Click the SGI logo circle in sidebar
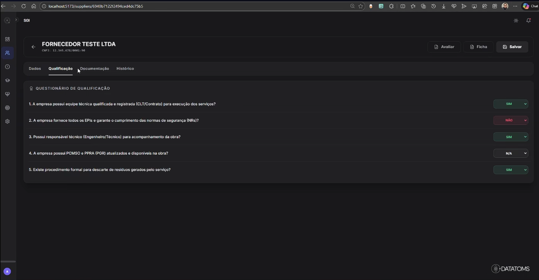The height and width of the screenshot is (280, 539). [x=7, y=21]
